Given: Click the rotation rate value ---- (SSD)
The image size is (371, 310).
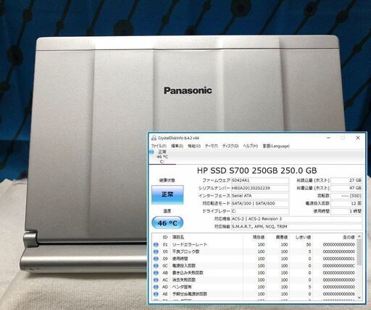Looking at the screenshot, I should [346, 196].
